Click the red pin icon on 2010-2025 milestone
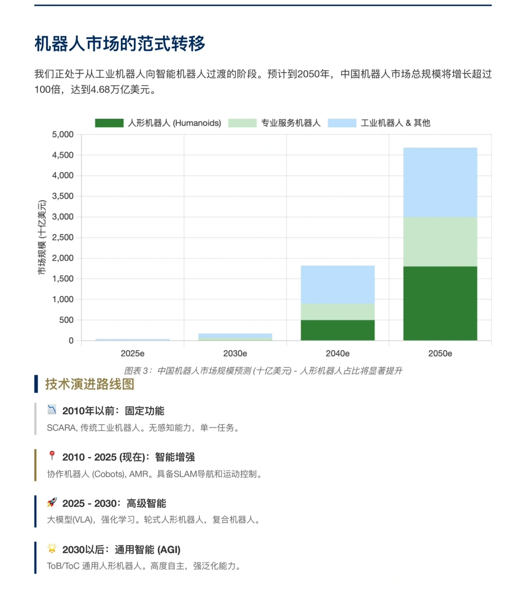The height and width of the screenshot is (615, 525). point(52,455)
